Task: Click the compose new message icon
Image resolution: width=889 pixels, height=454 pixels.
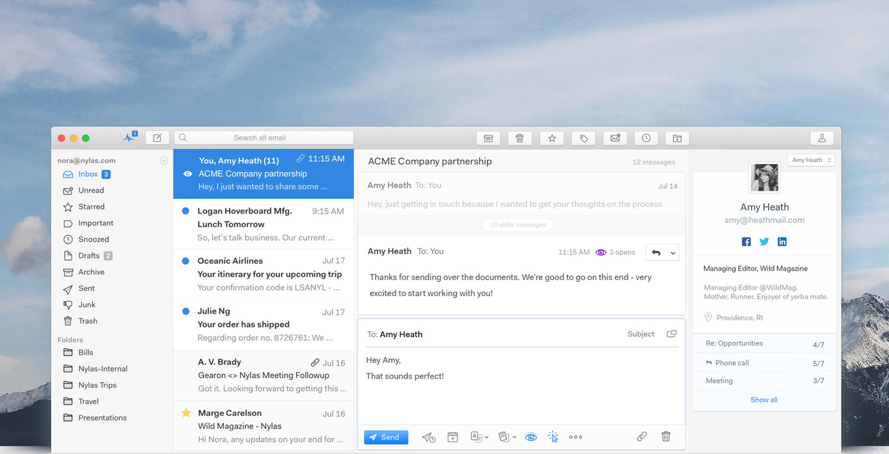Action: [157, 138]
